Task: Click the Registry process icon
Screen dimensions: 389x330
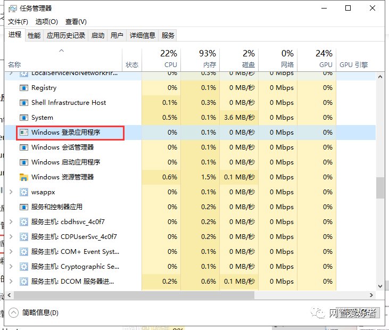Action: point(24,88)
